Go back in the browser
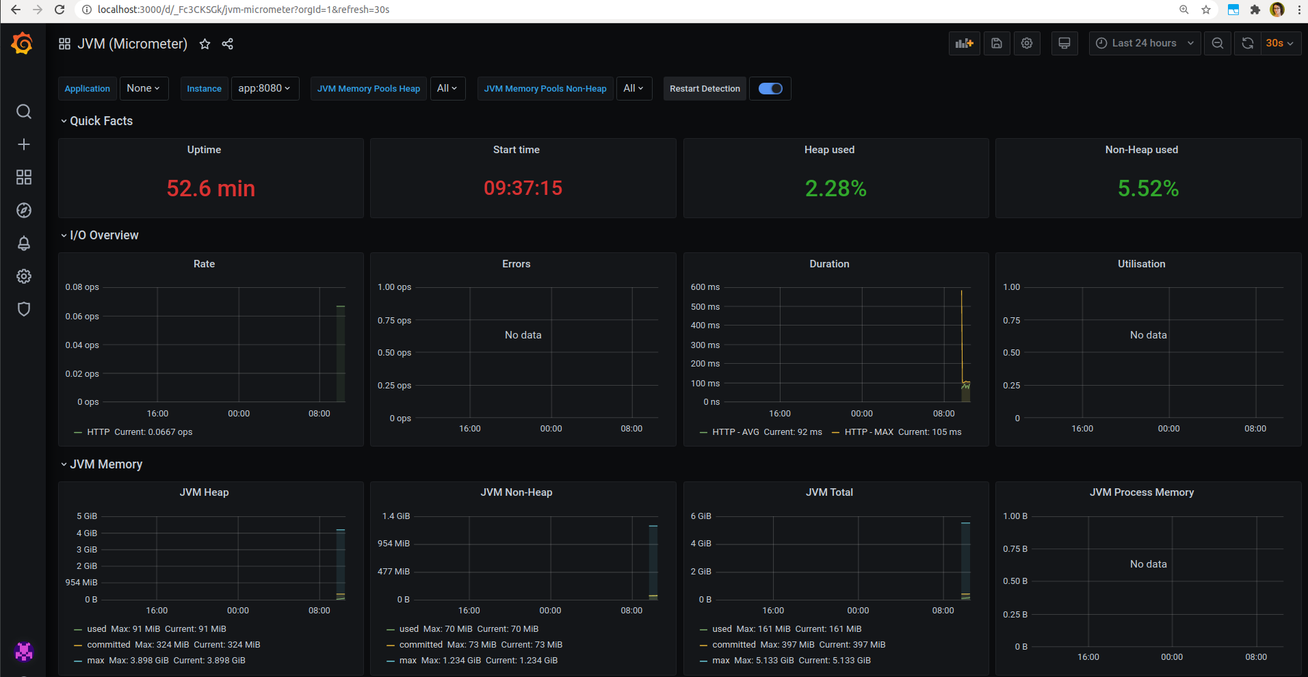 16,10
